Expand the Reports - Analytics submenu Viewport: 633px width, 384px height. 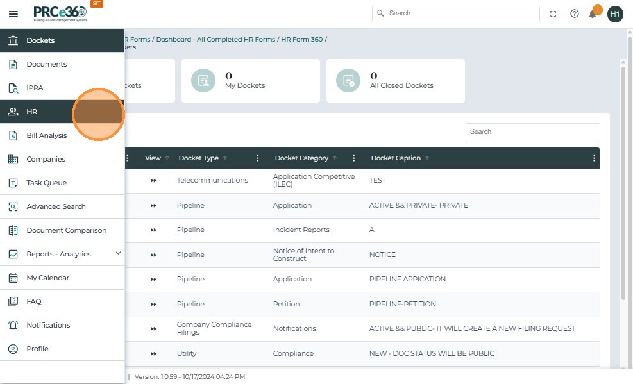tap(118, 254)
